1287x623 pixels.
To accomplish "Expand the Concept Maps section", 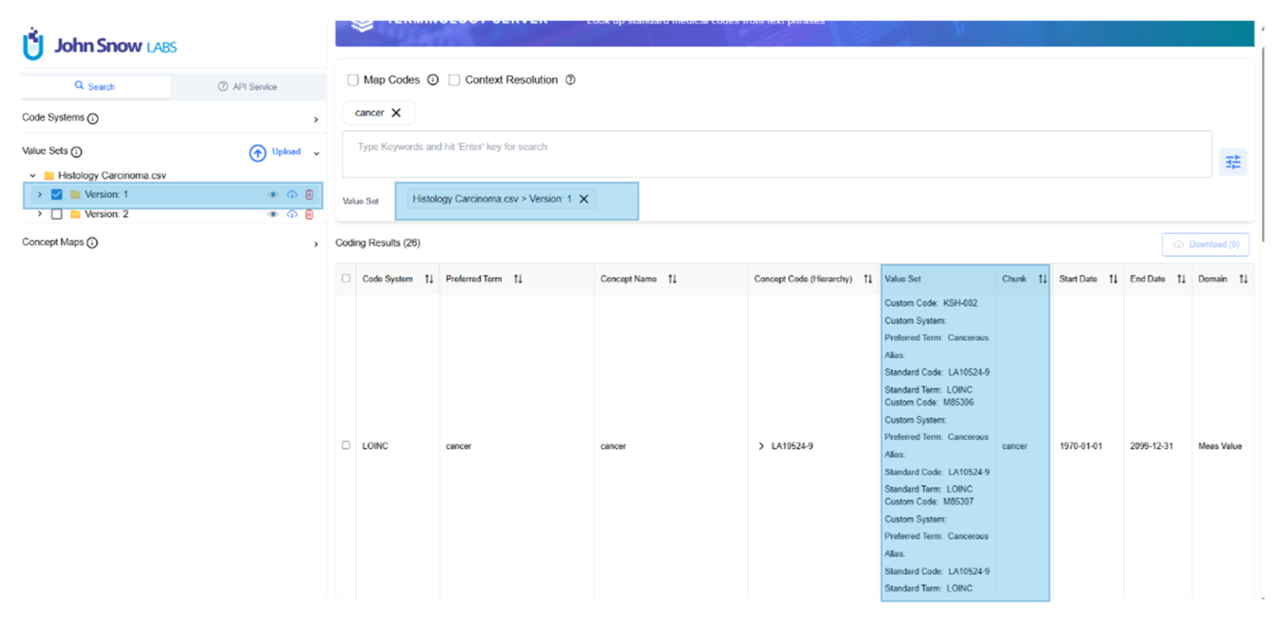I will coord(316,244).
